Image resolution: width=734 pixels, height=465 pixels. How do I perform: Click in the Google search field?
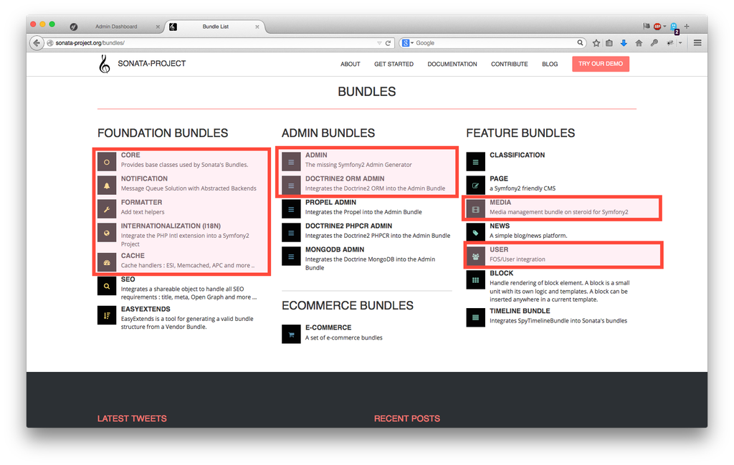click(495, 43)
